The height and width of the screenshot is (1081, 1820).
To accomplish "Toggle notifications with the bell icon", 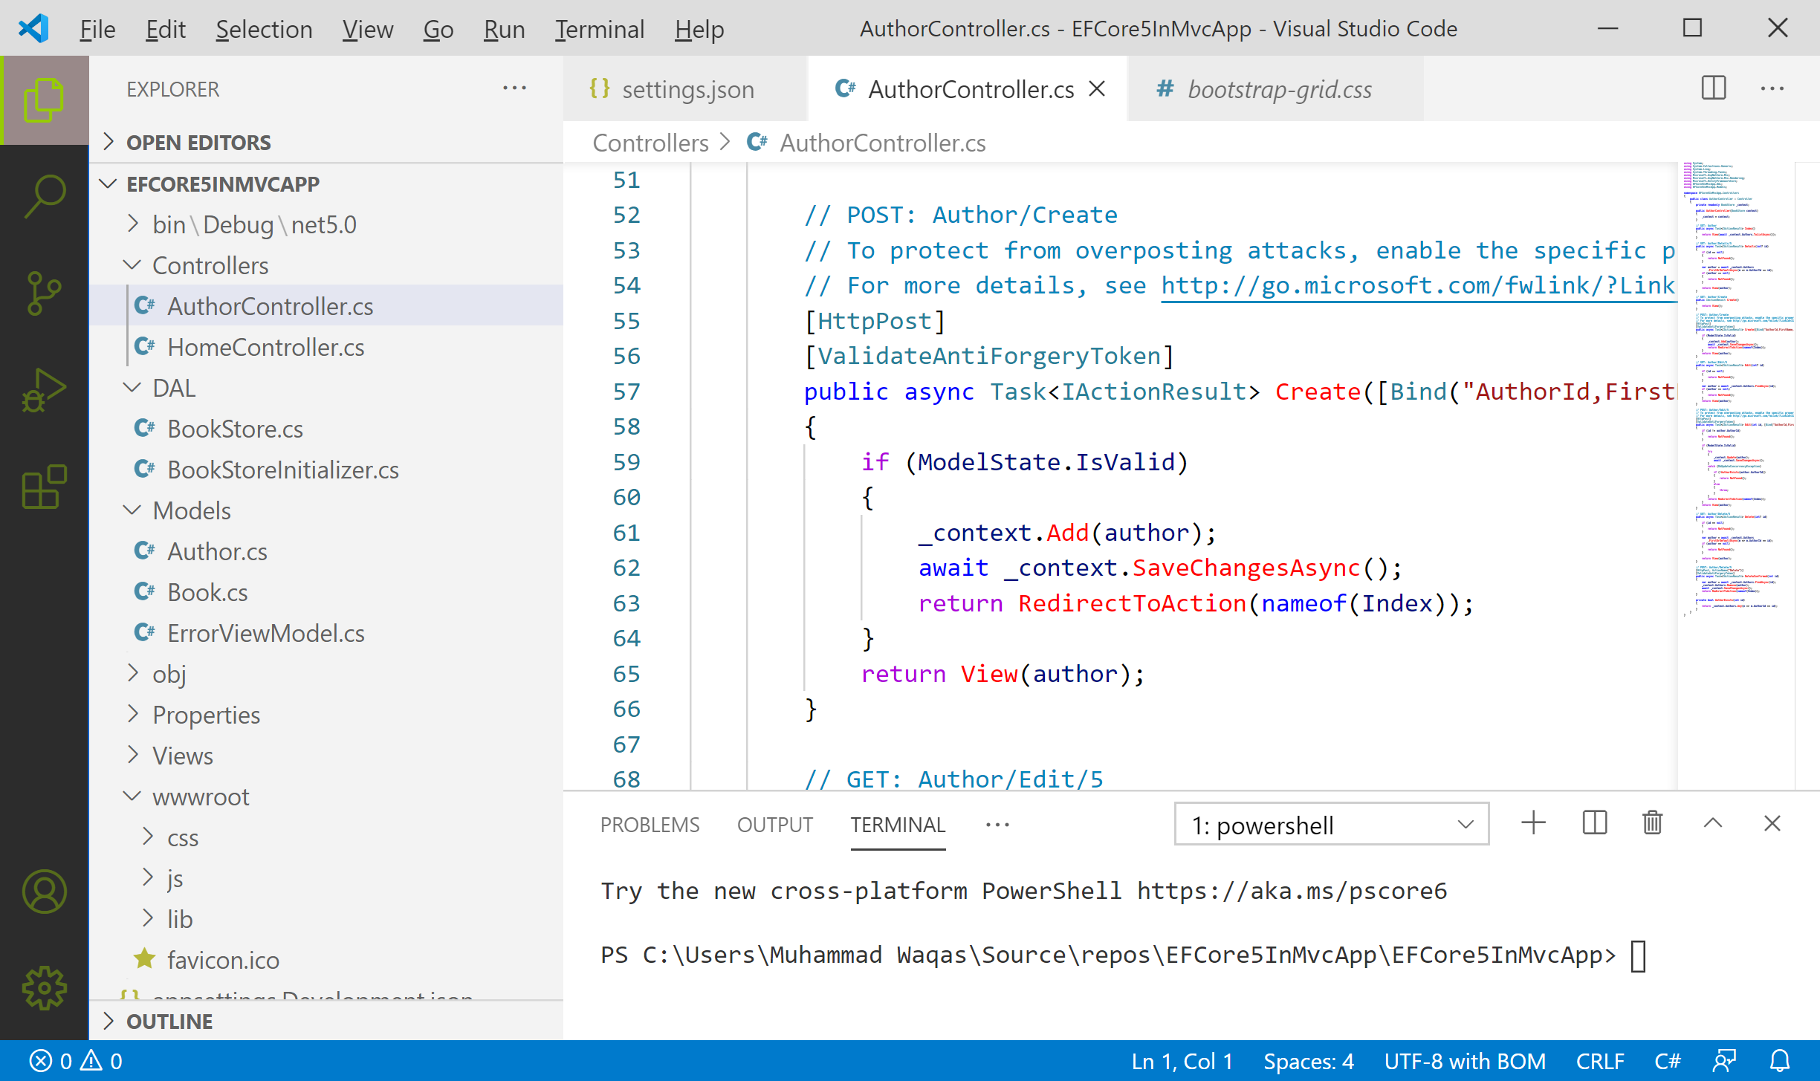I will [x=1780, y=1061].
